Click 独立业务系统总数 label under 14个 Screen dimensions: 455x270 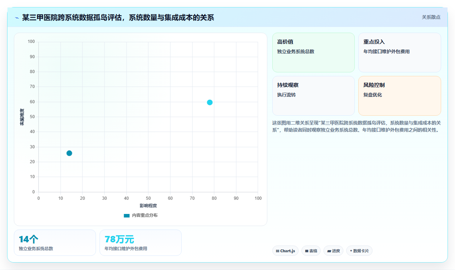36,249
